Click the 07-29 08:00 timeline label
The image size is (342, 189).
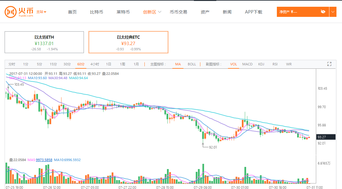[x=202, y=187]
